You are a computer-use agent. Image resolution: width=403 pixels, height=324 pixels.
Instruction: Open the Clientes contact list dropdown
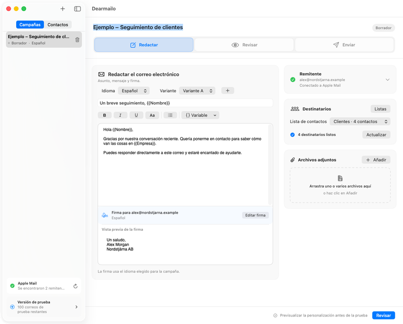point(360,121)
